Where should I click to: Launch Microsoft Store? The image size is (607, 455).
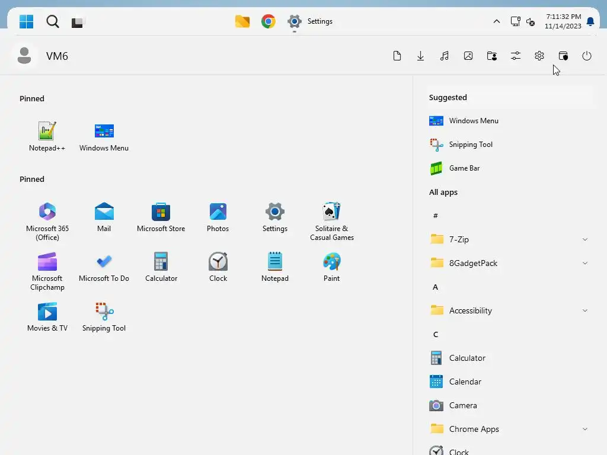click(161, 217)
